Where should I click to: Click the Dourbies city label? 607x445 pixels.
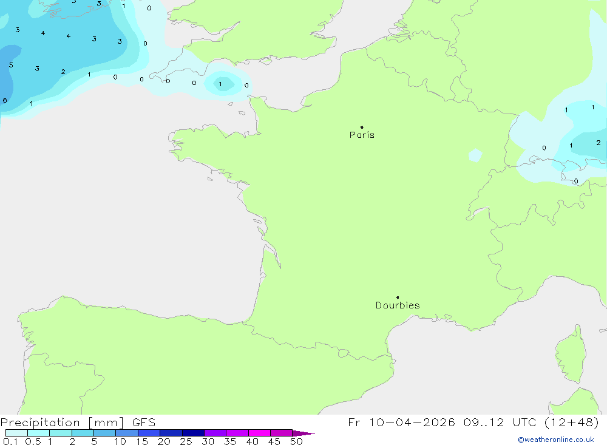[x=398, y=305]
